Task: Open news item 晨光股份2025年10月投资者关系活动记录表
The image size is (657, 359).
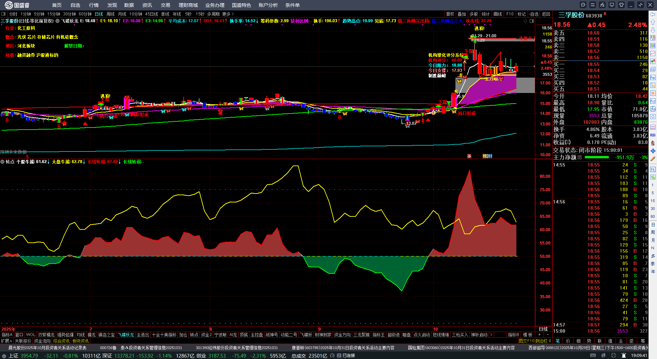Action: click(x=47, y=348)
